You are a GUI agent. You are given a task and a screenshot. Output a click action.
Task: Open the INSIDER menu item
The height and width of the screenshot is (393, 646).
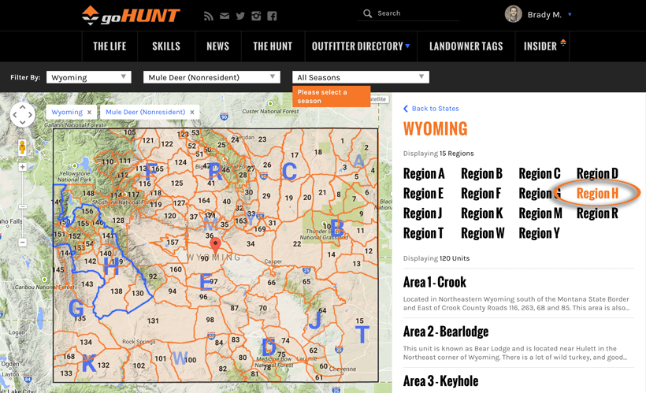coord(542,46)
